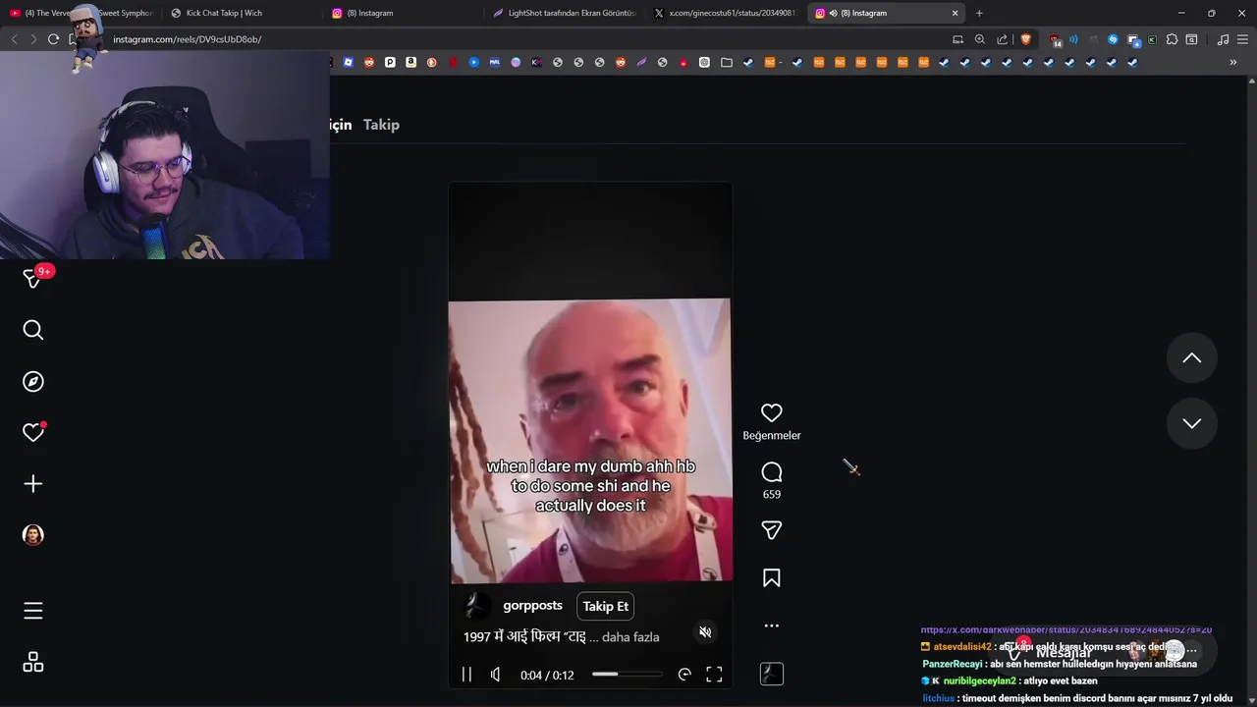This screenshot has width=1257, height=707.
Task: Click chat username nuribilgeceylan2
Action: coord(979,680)
